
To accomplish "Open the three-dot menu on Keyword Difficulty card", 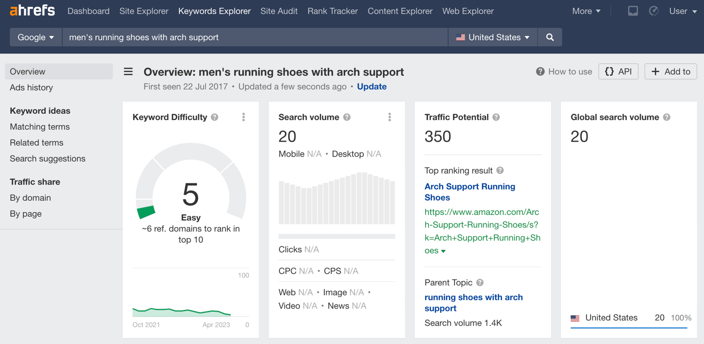I will click(243, 117).
